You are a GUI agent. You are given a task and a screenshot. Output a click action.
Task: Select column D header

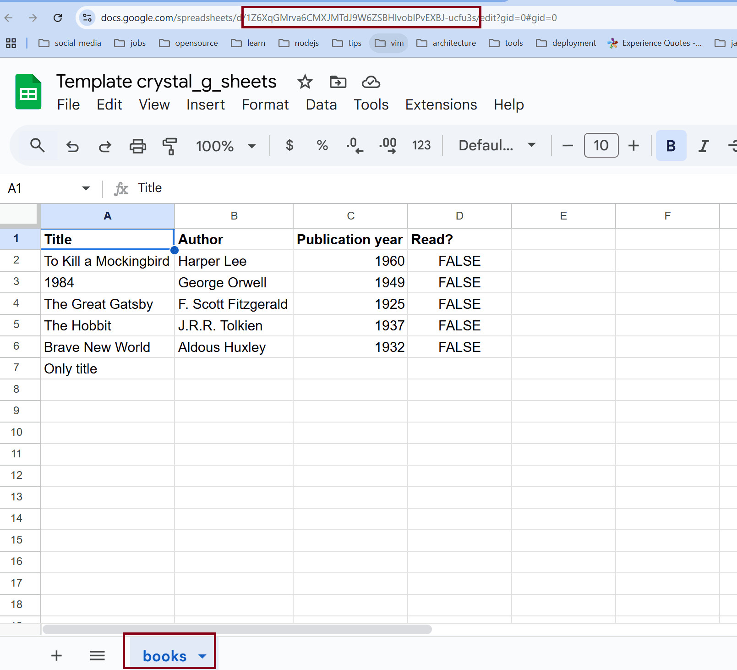(459, 216)
